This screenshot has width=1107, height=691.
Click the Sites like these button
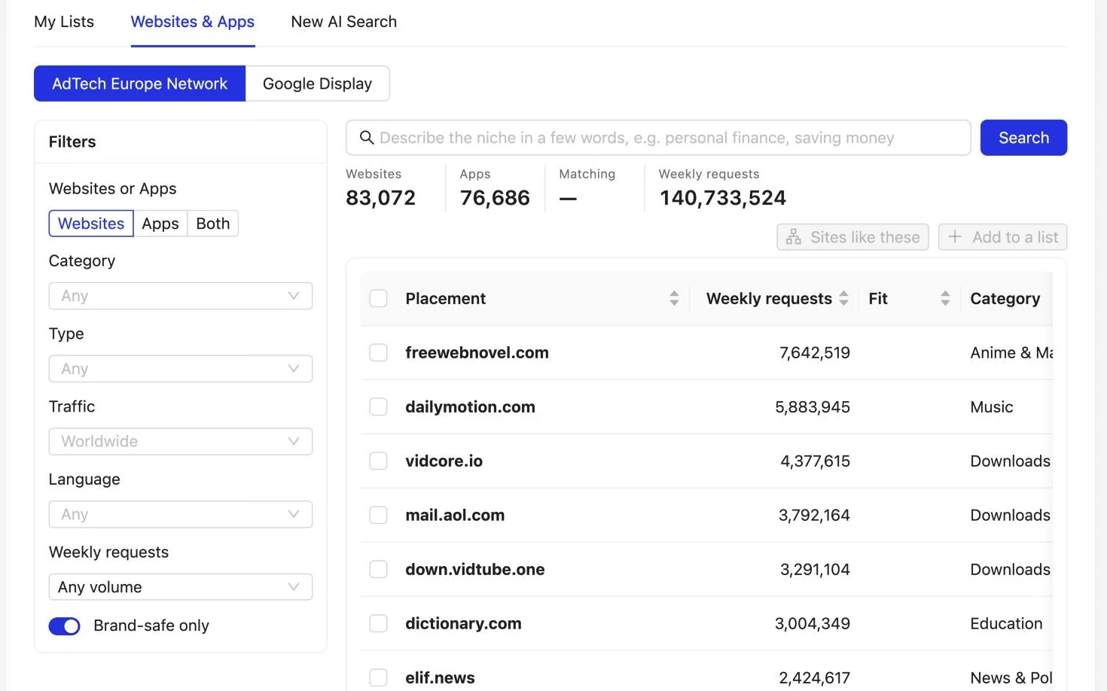tap(852, 237)
